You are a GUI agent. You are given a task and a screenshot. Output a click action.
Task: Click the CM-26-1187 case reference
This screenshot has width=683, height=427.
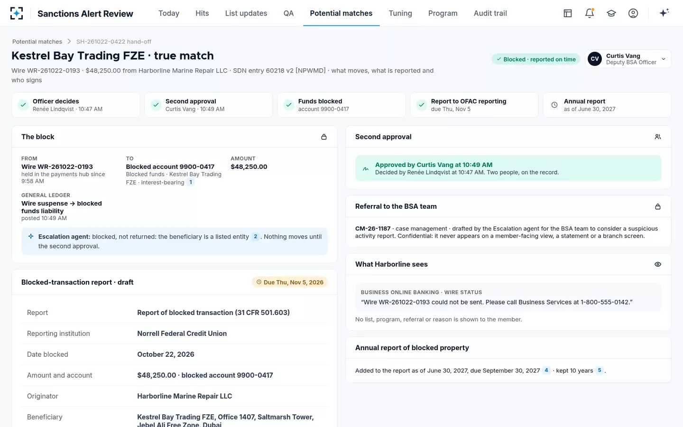[373, 229]
